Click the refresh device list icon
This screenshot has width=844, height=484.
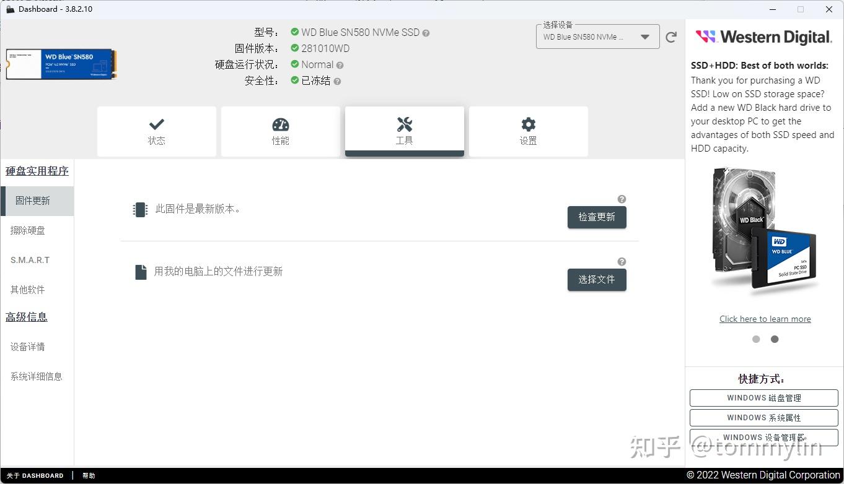[670, 37]
